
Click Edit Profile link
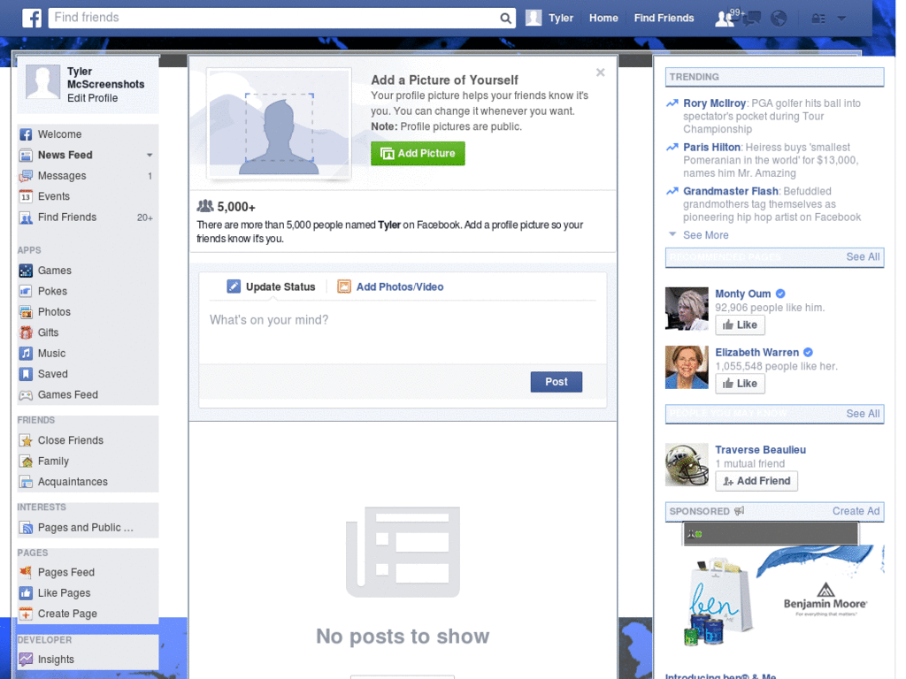pyautogui.click(x=92, y=98)
